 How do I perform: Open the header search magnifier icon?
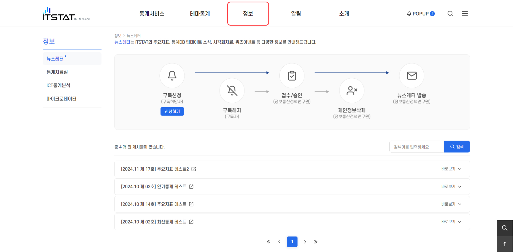pos(450,14)
